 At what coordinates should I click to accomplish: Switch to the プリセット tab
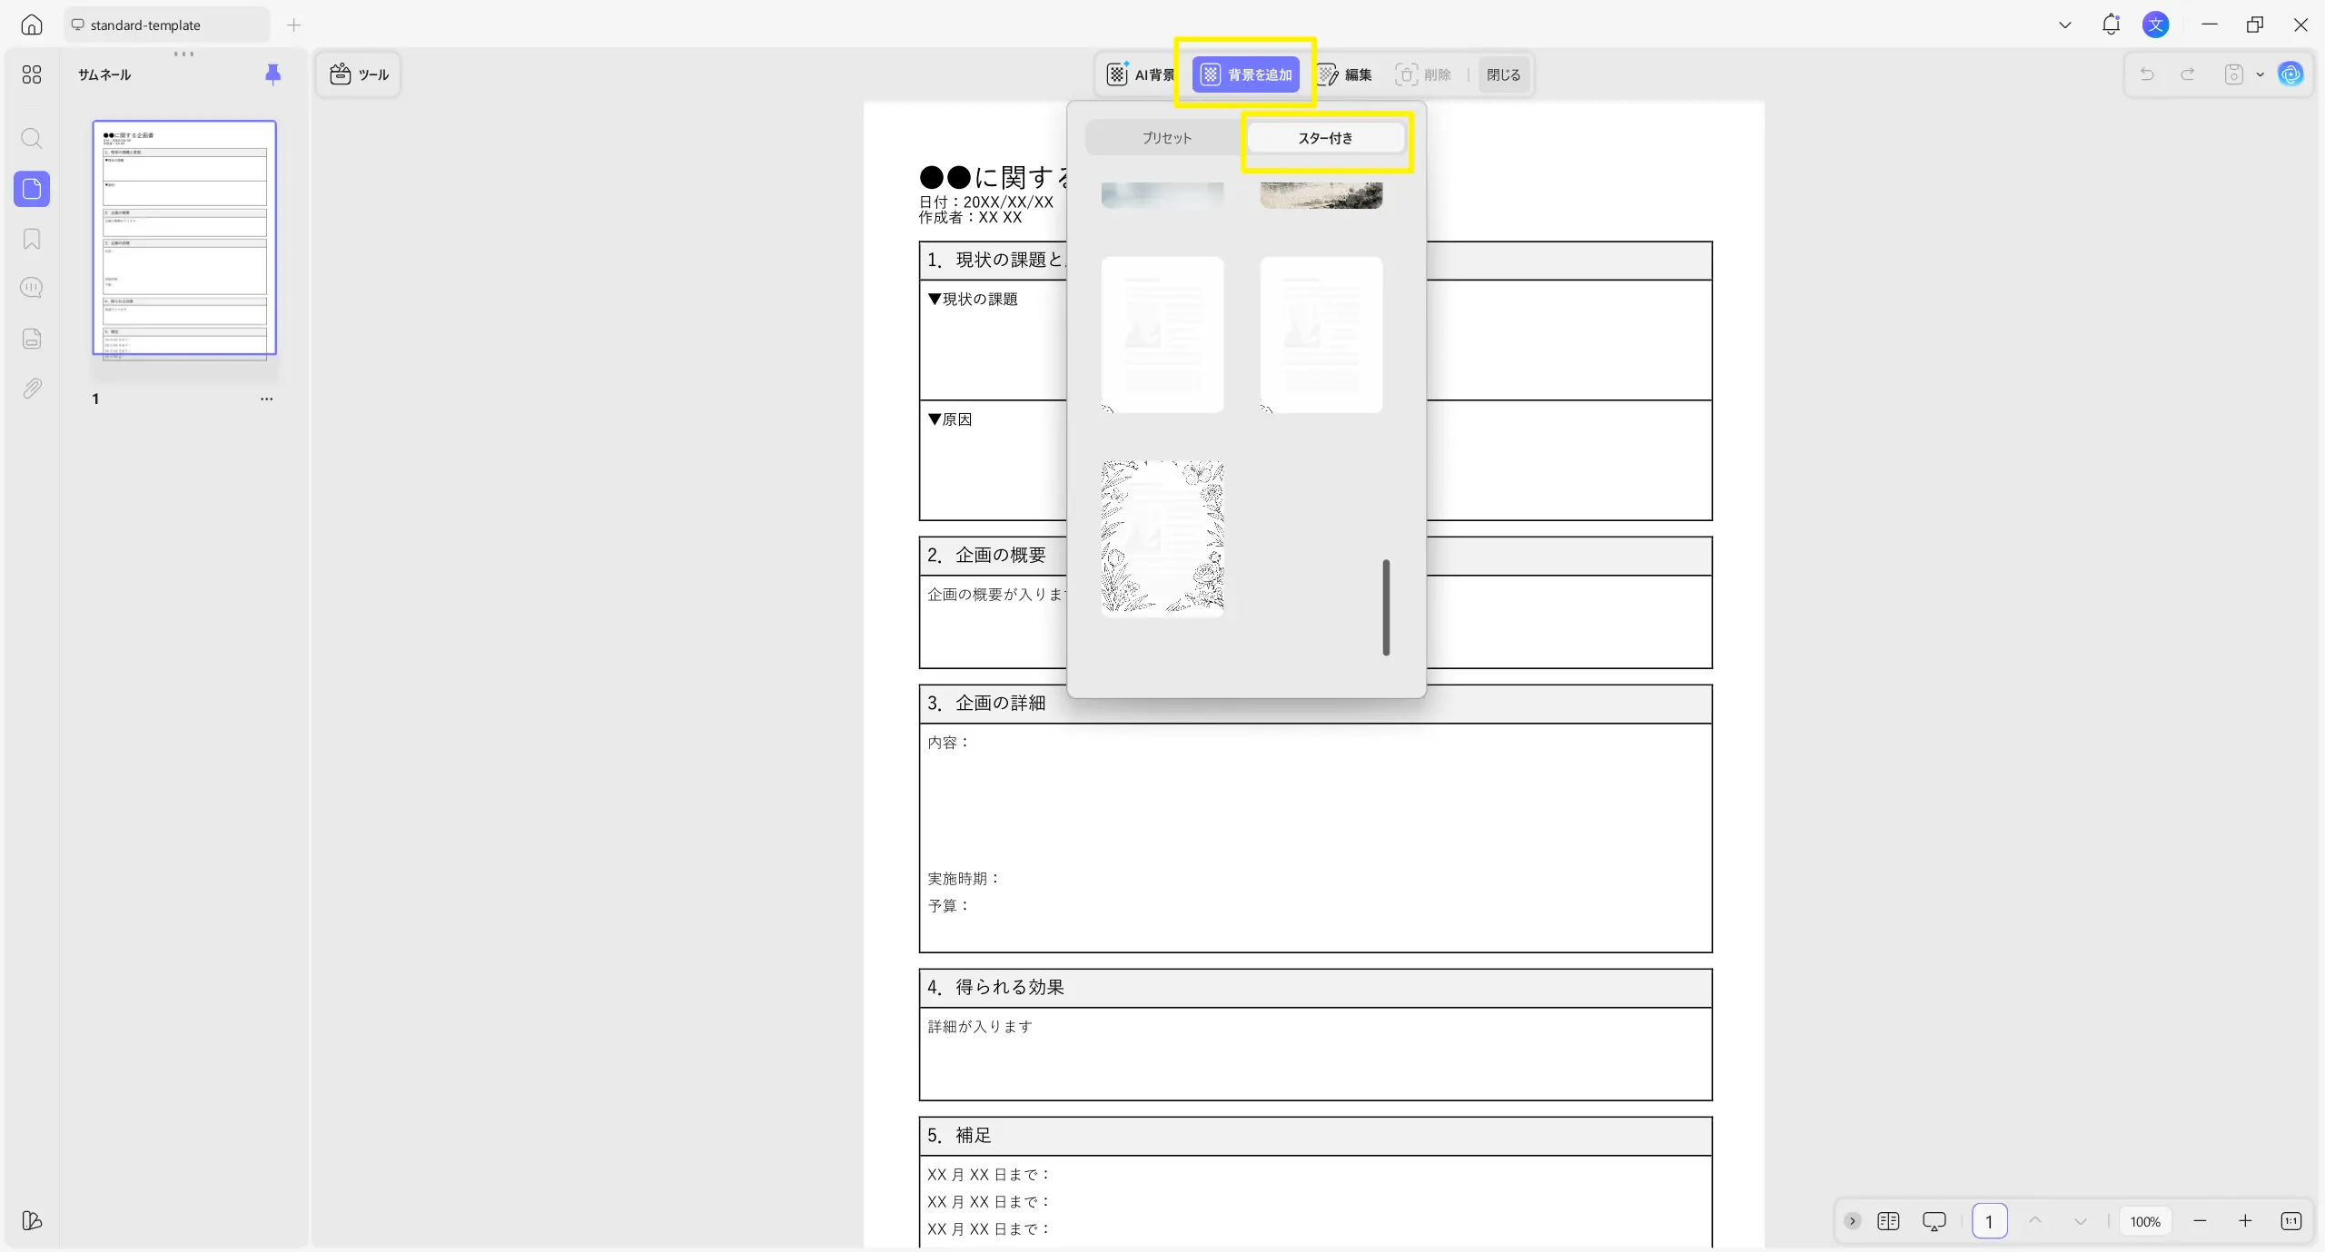1167,137
